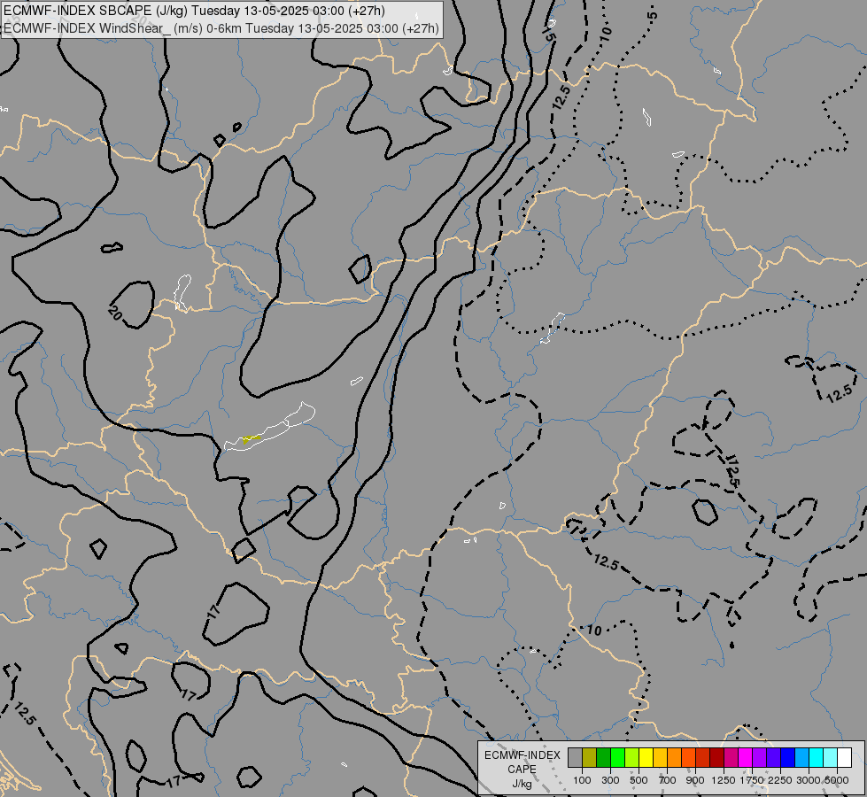
Task: Click the 1250 legend tick value
Action: tap(724, 780)
